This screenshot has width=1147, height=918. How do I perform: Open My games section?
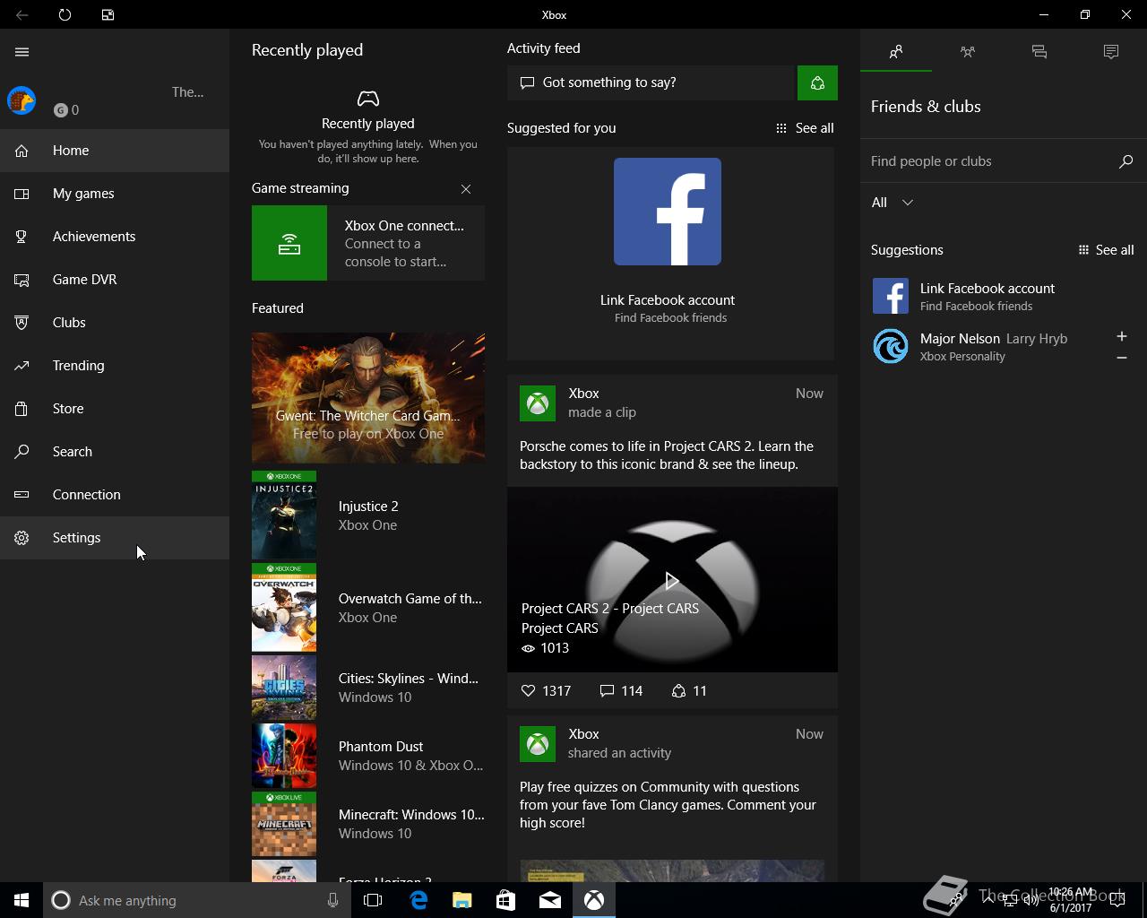(115, 194)
